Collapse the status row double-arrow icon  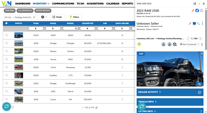coord(202,44)
